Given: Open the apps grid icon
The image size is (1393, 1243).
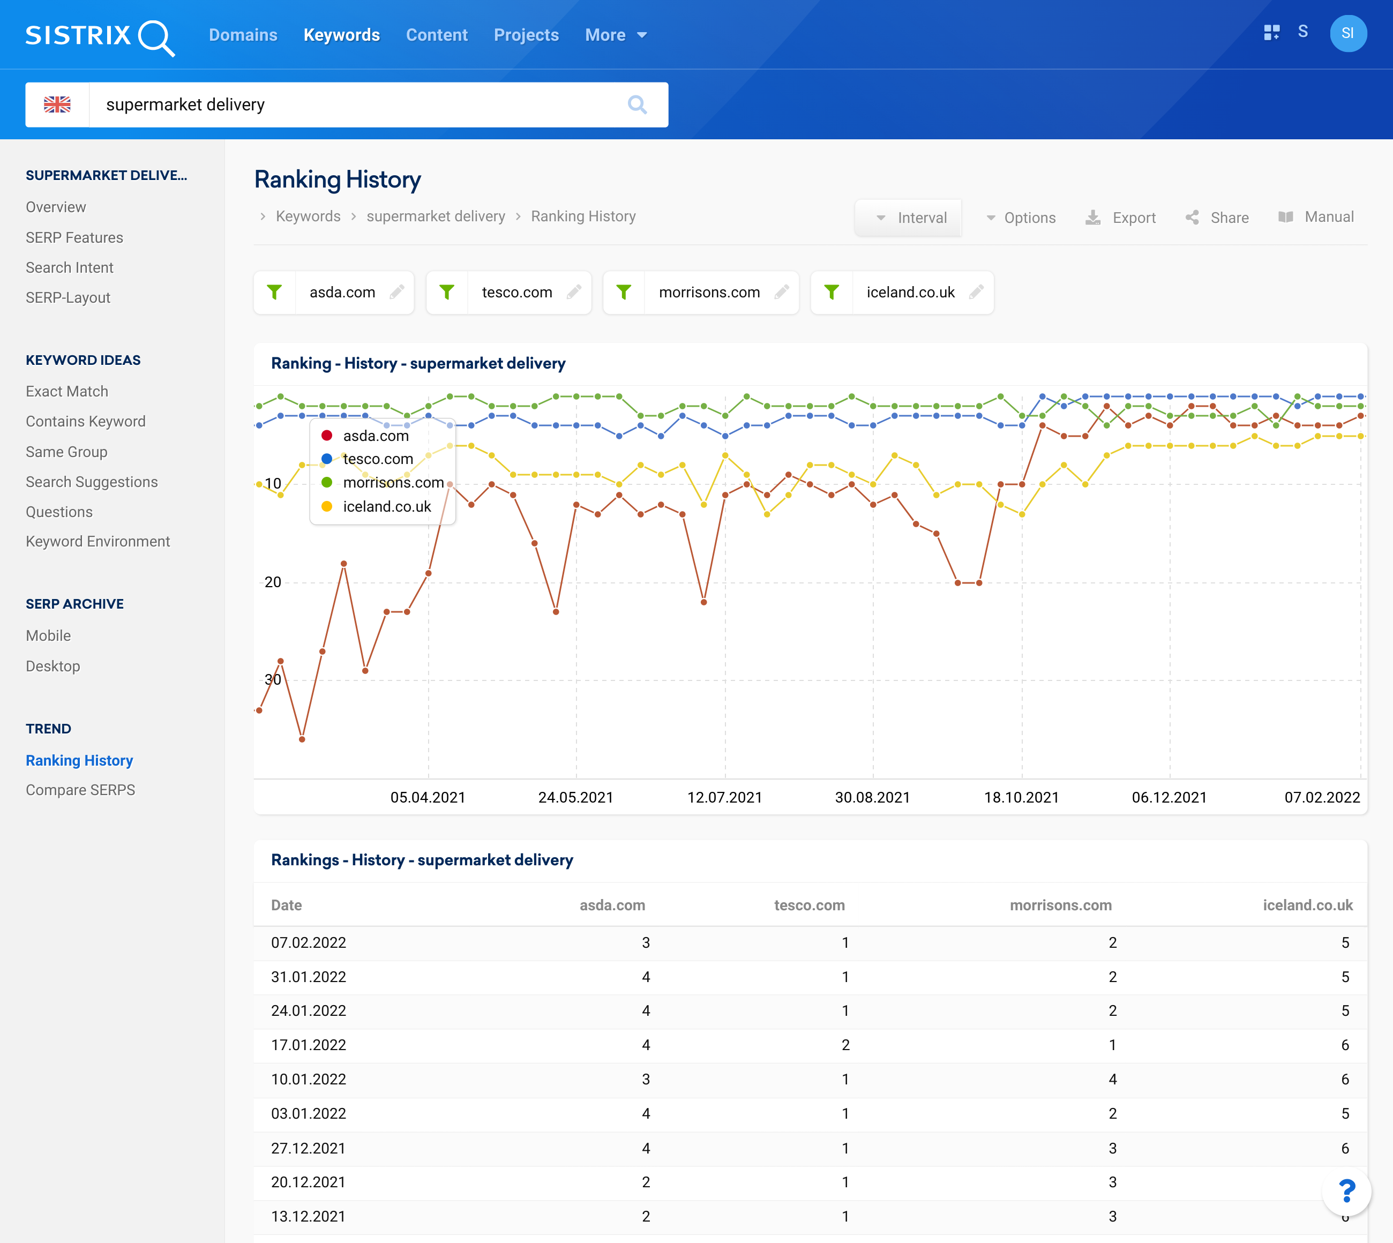Looking at the screenshot, I should pyautogui.click(x=1271, y=33).
